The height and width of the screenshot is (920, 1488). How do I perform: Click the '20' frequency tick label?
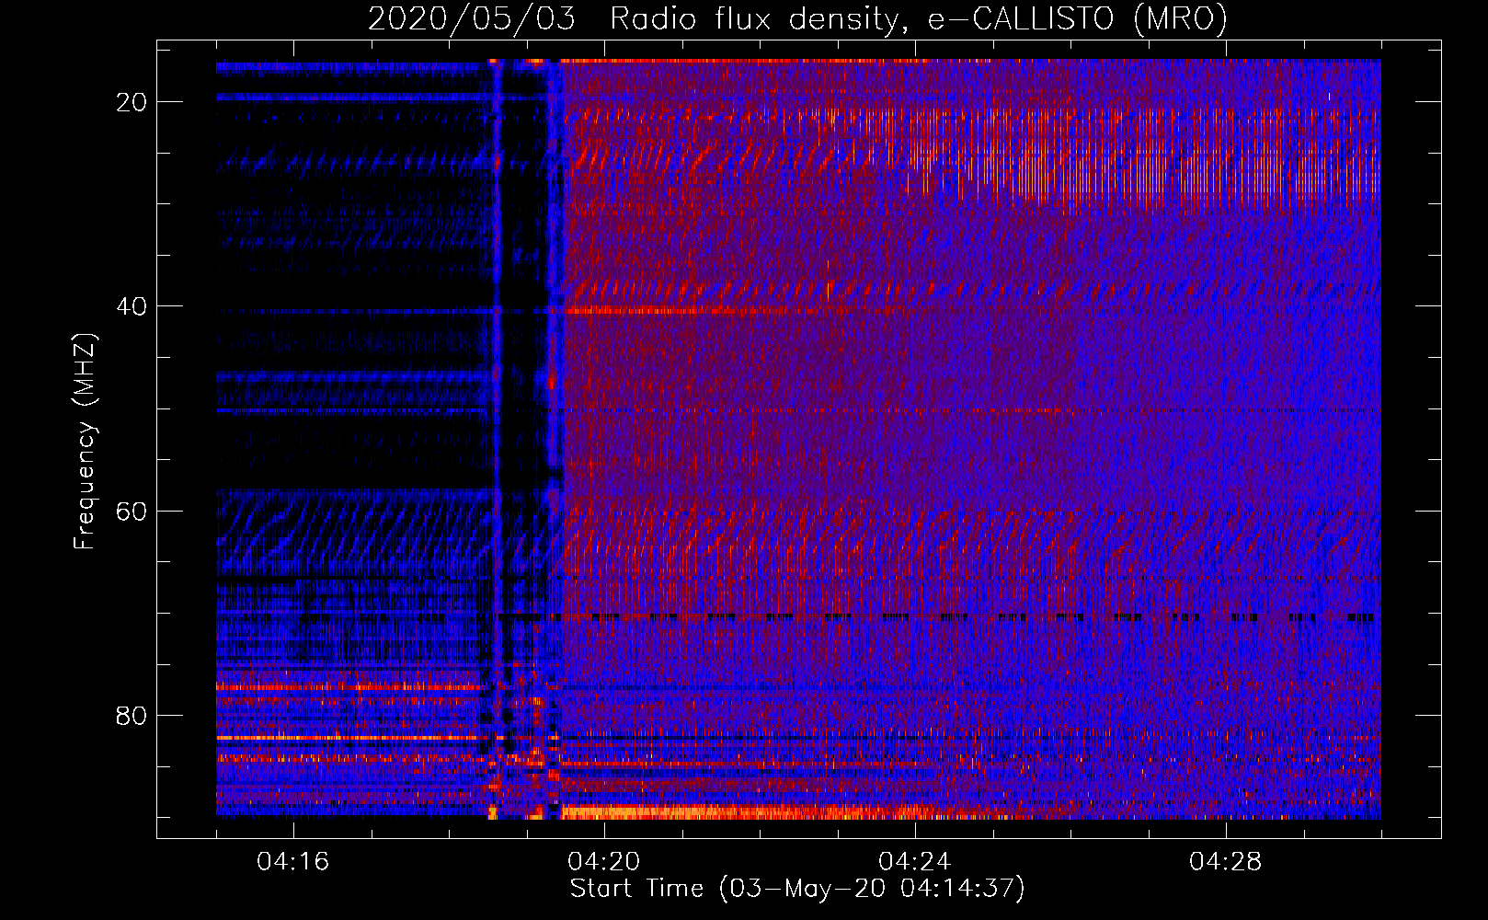point(132,102)
